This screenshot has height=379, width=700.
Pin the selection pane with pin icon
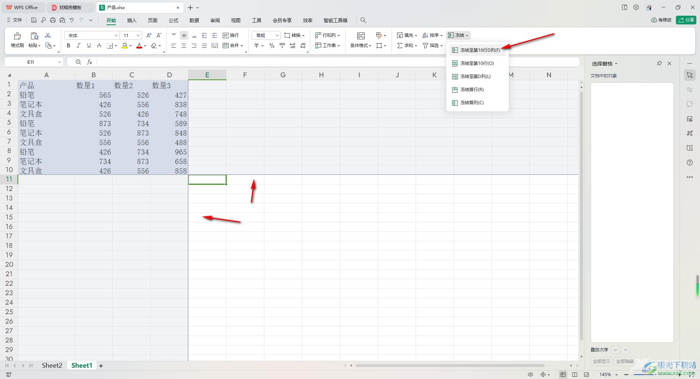click(x=659, y=63)
